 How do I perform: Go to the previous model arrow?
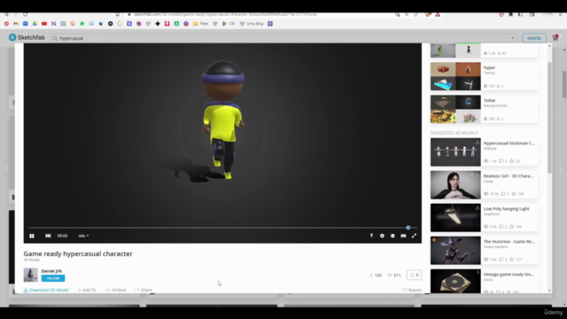click(x=6, y=168)
